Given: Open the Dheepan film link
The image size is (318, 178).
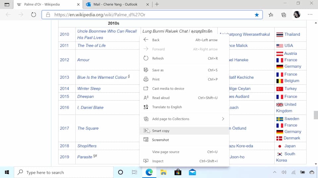Looking at the screenshot, I should pos(85,97).
